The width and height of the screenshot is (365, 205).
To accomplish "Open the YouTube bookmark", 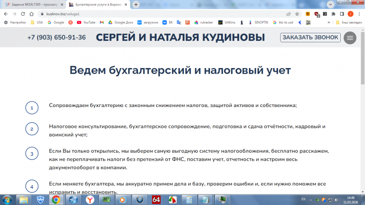I will tap(86, 22).
